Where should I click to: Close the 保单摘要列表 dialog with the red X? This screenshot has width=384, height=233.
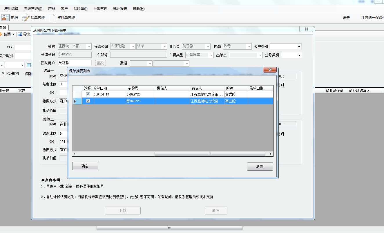pos(269,70)
